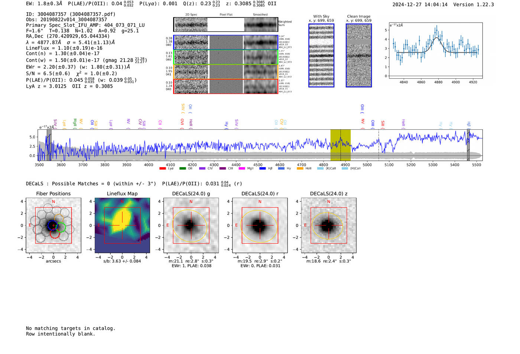Click the Hγ line label near 4350
520x354 pixels.
[226, 125]
